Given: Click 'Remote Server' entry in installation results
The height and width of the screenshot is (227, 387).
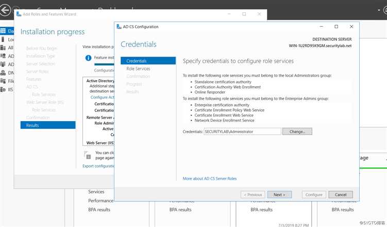Looking at the screenshot, I should click(x=100, y=118).
